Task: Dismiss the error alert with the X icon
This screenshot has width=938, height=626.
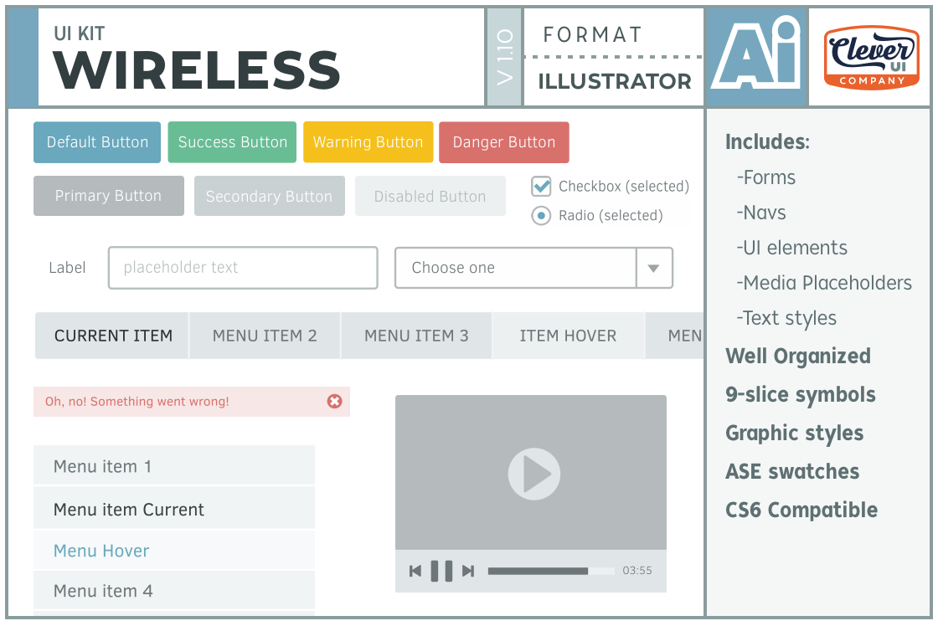Action: click(x=334, y=402)
